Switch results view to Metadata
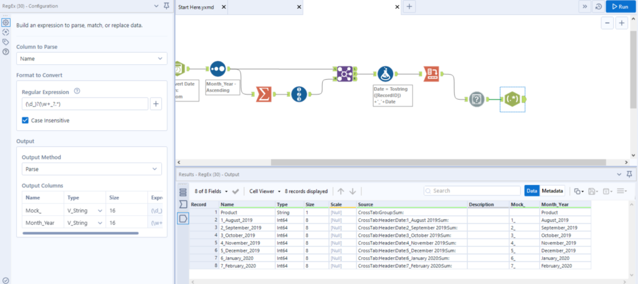This screenshot has height=284, width=638. pyautogui.click(x=552, y=191)
